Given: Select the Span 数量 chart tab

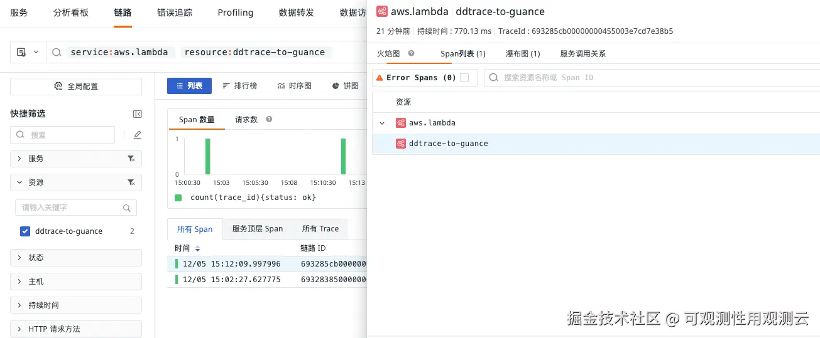Looking at the screenshot, I should 197,120.
